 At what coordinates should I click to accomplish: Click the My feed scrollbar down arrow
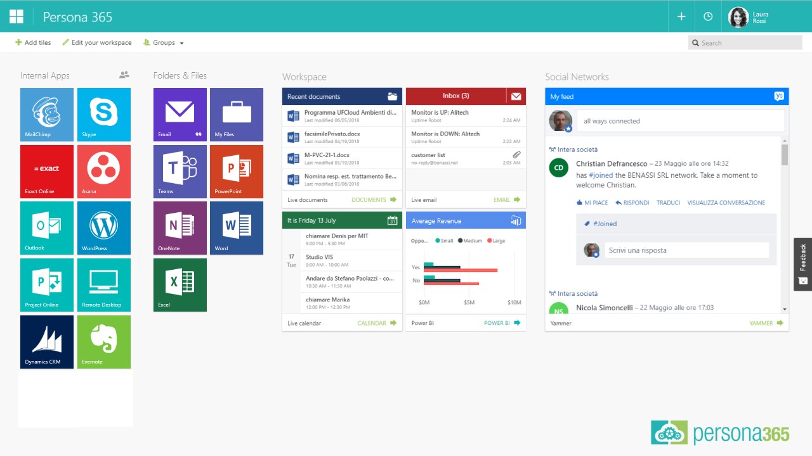[785, 308]
